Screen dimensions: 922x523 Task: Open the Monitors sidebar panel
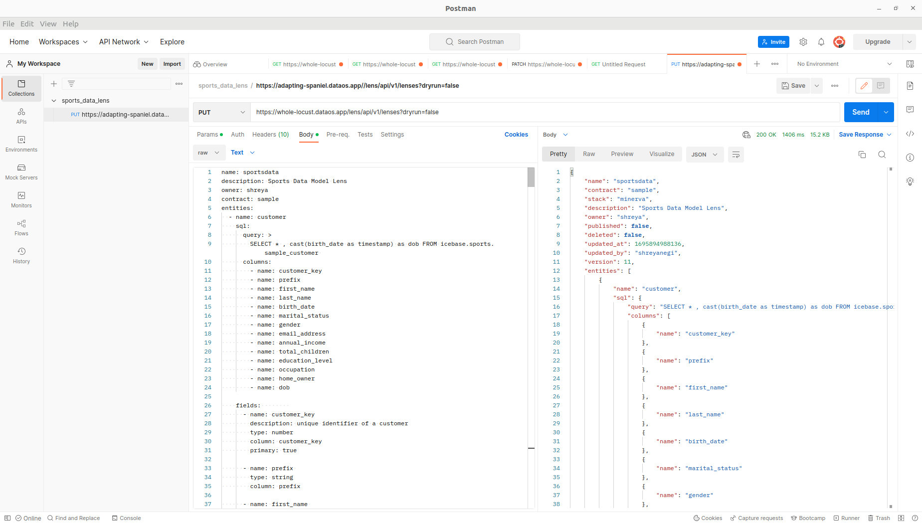[21, 200]
